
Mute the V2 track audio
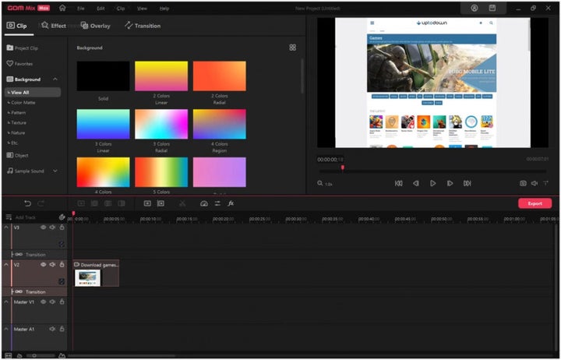click(52, 265)
